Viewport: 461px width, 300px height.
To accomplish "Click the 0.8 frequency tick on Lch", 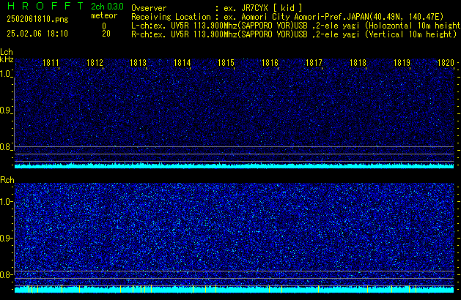I will tap(5, 147).
